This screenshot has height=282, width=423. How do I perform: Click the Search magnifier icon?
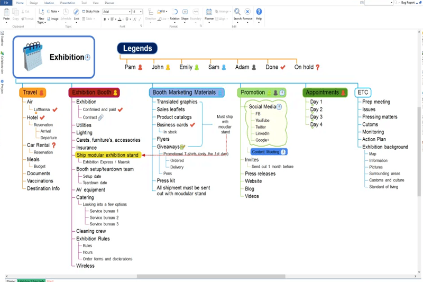[x=237, y=12]
